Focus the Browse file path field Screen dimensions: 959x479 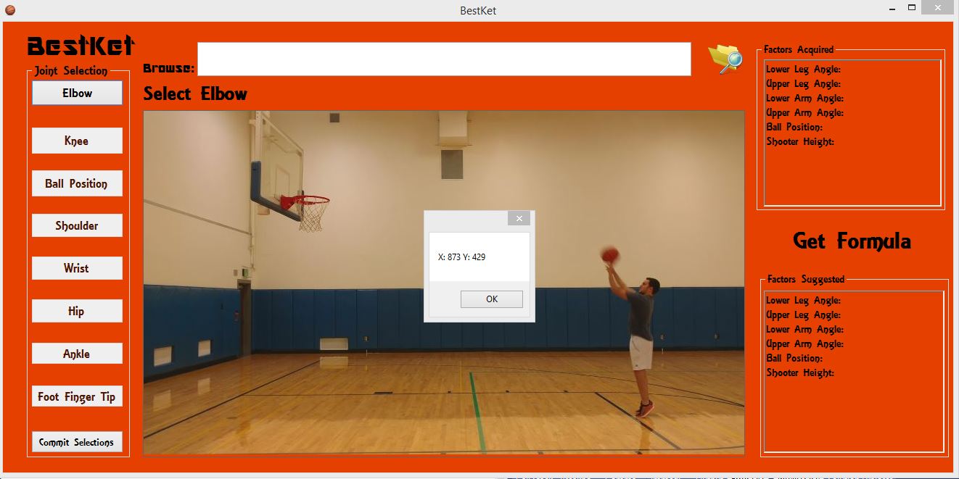pyautogui.click(x=444, y=59)
